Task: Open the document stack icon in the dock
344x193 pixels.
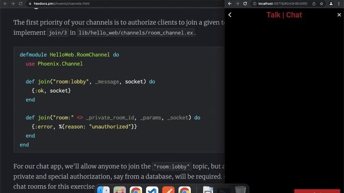Action: (208, 190)
